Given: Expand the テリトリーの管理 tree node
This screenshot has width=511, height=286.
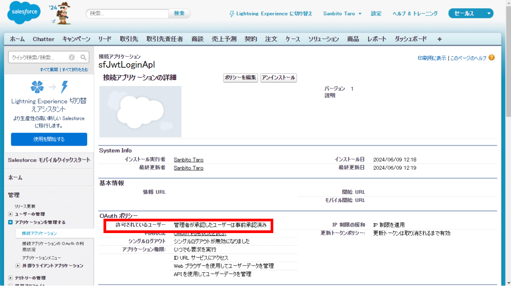Looking at the screenshot, I should click(x=11, y=278).
